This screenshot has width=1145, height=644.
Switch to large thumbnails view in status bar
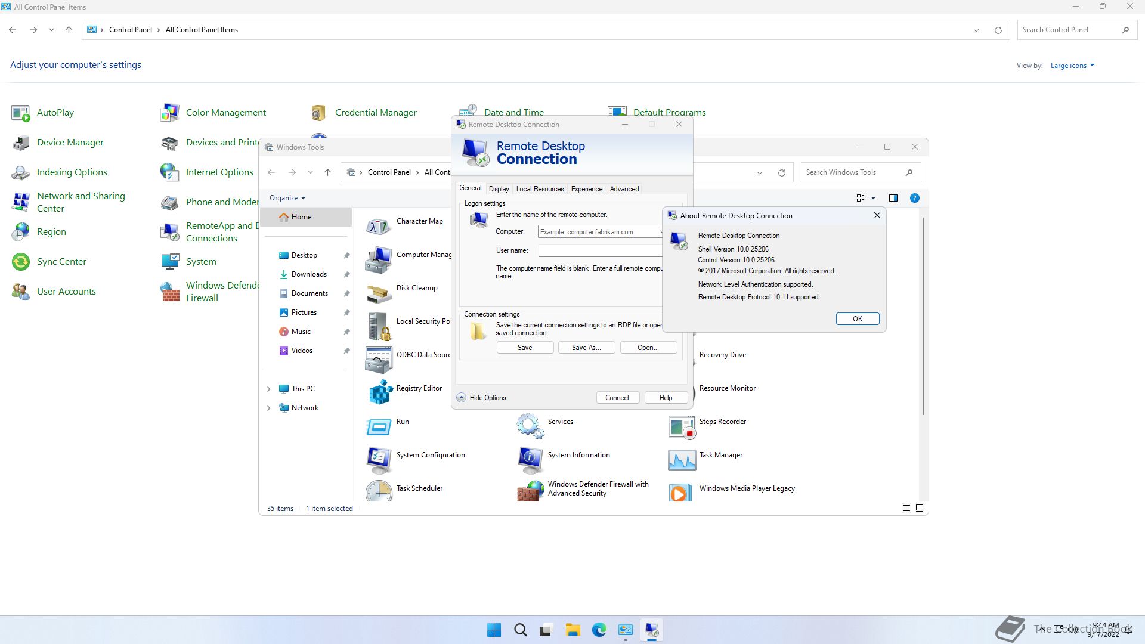click(920, 509)
